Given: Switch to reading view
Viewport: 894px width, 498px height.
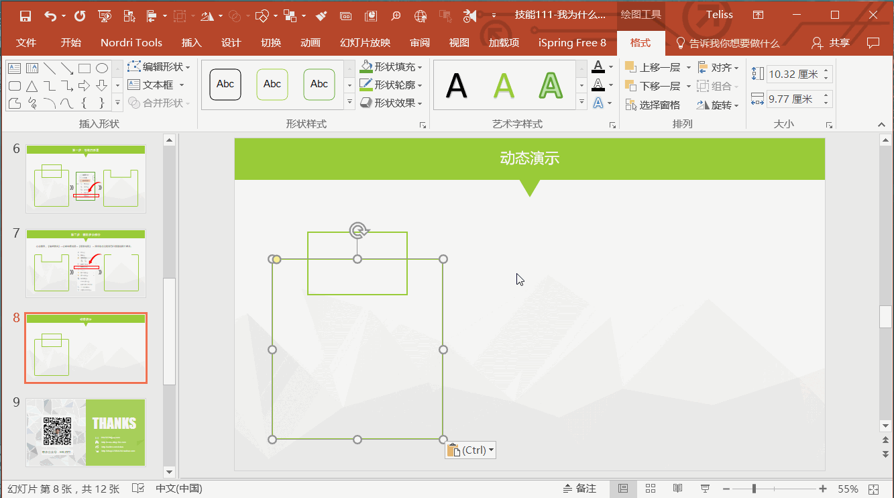Looking at the screenshot, I should 677,489.
